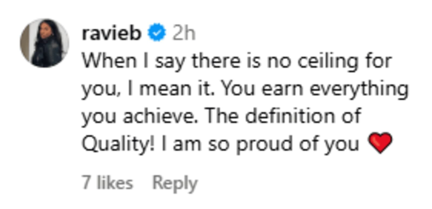
Task: Click the word "mean" in the comment
Action: tap(165, 89)
